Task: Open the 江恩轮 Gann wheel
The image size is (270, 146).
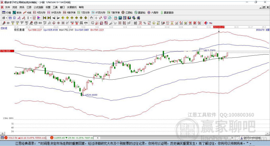Action: point(127,13)
